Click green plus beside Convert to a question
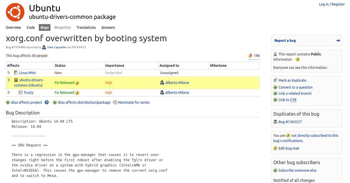 pyautogui.click(x=275, y=87)
